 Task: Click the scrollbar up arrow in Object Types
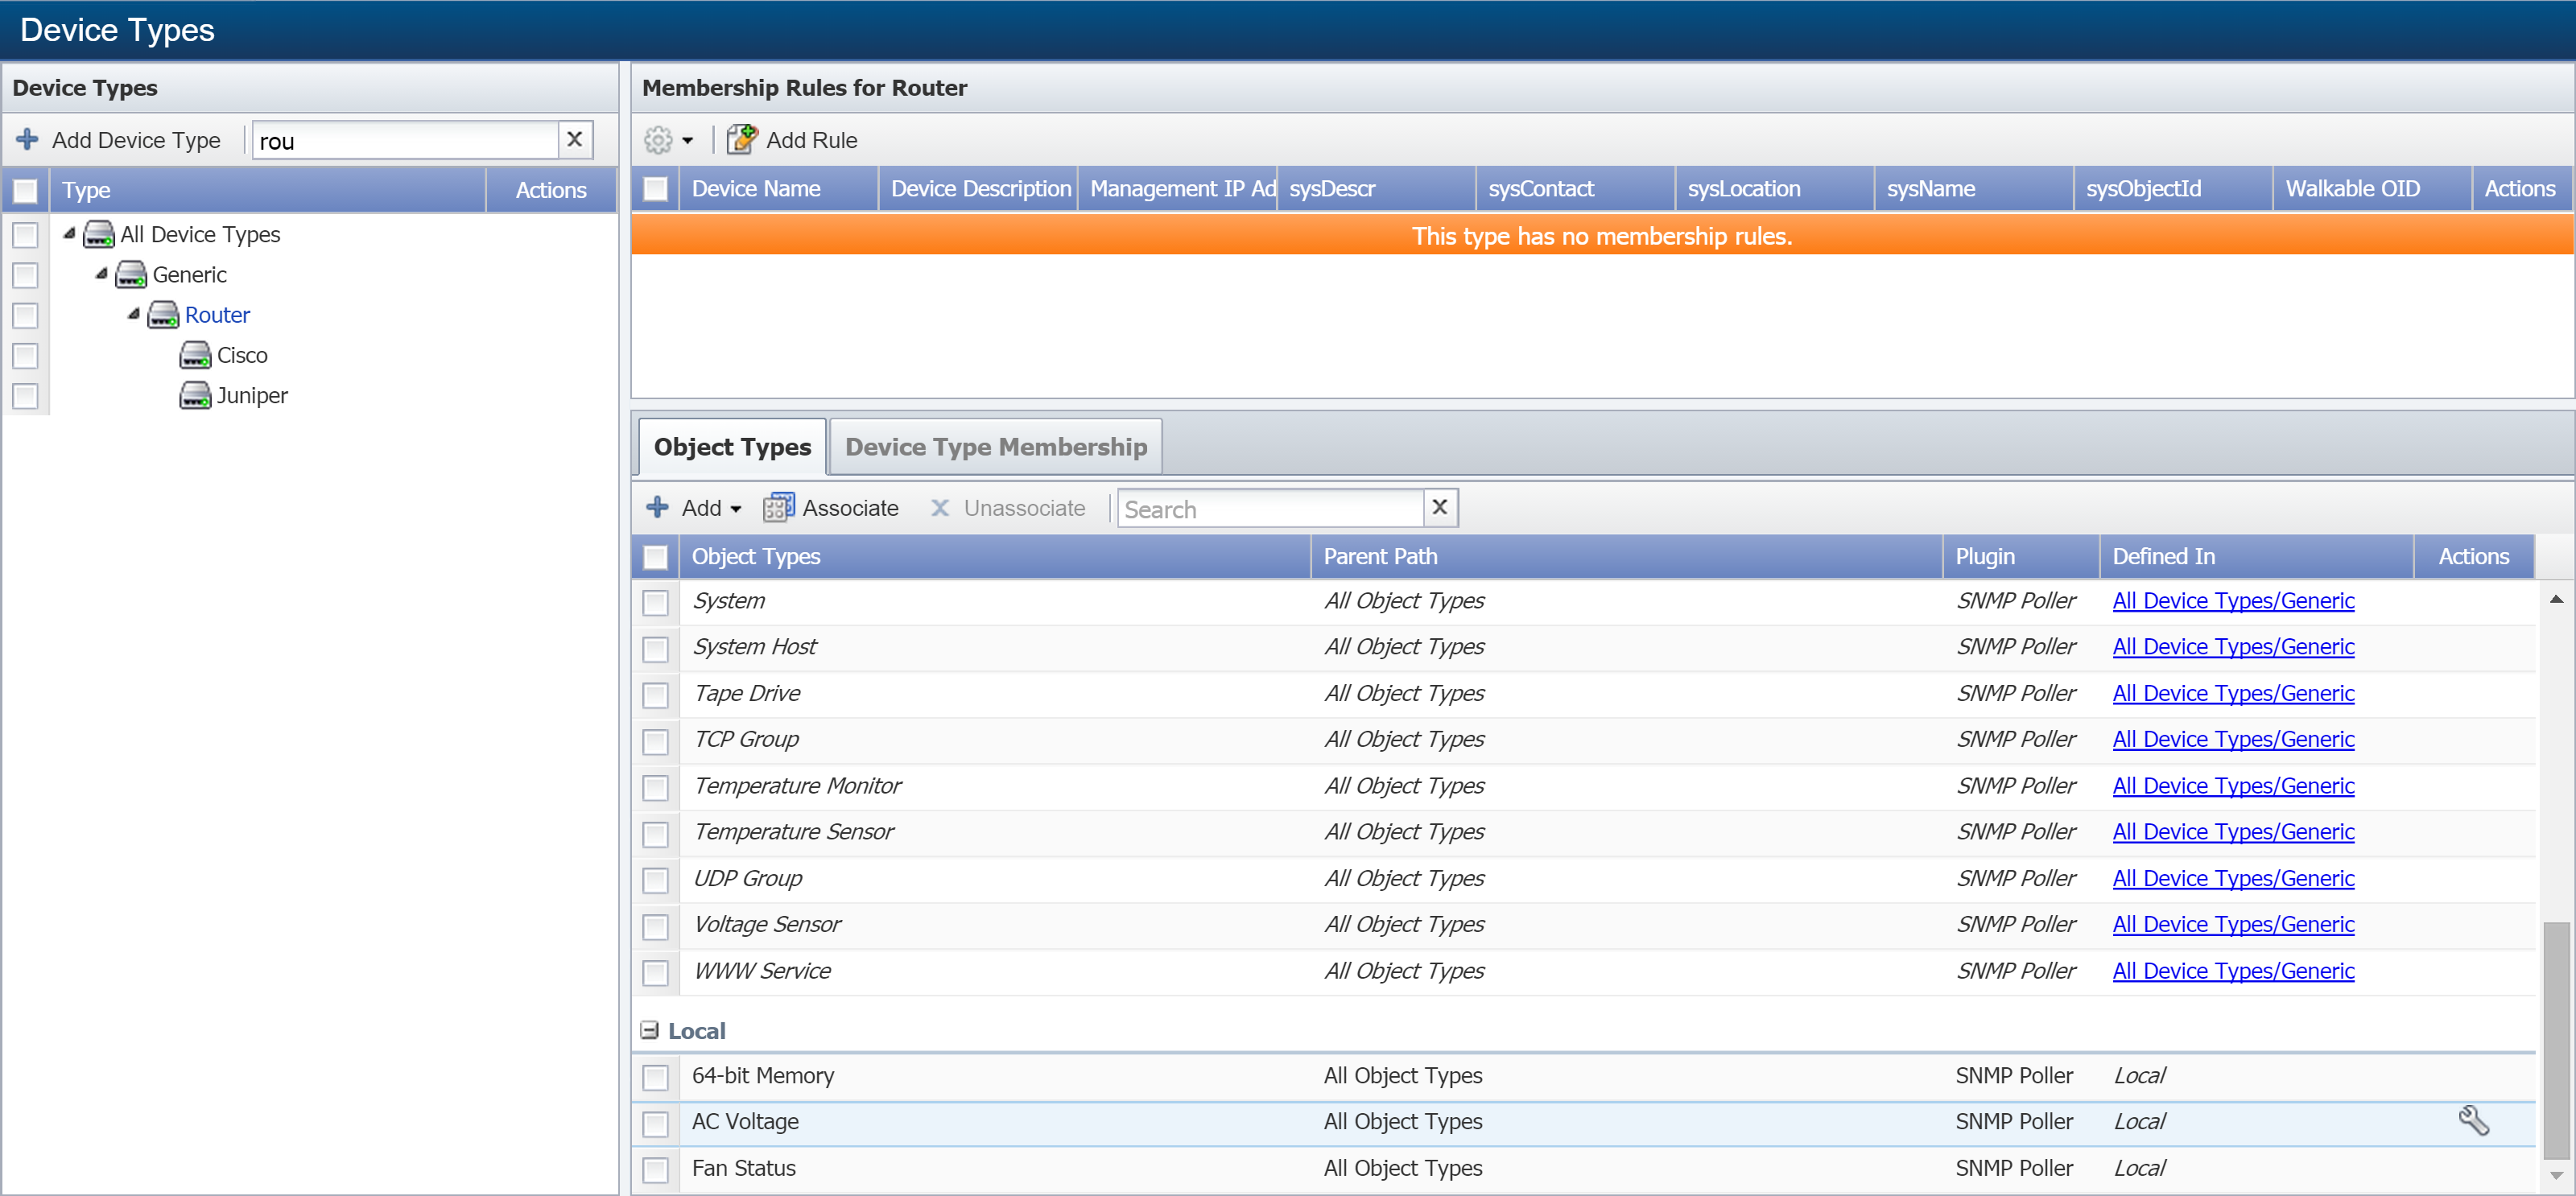pos(2556,600)
